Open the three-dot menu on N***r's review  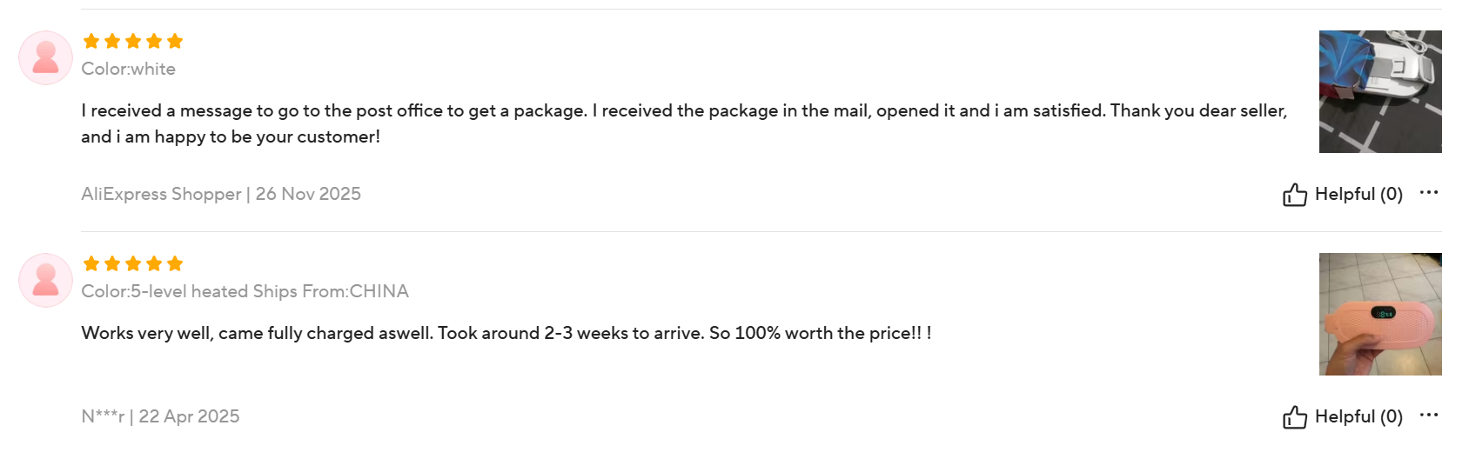click(x=1428, y=415)
